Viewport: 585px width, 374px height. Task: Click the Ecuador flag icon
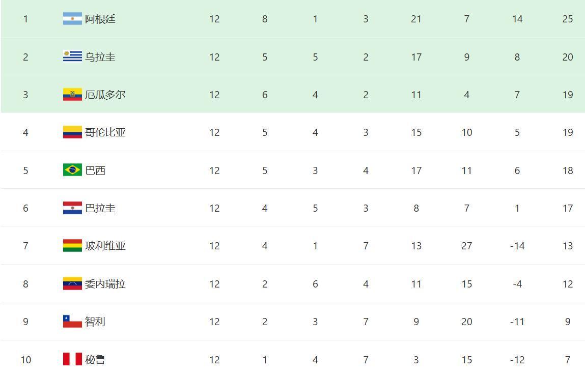pyautogui.click(x=72, y=94)
